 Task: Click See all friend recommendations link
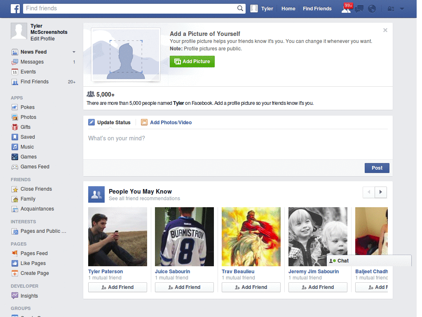coord(144,199)
